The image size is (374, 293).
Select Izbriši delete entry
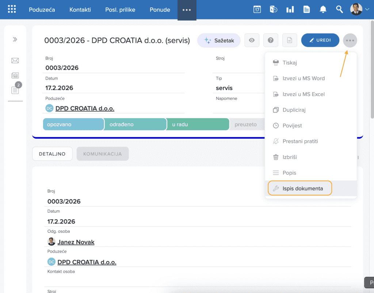click(311, 157)
